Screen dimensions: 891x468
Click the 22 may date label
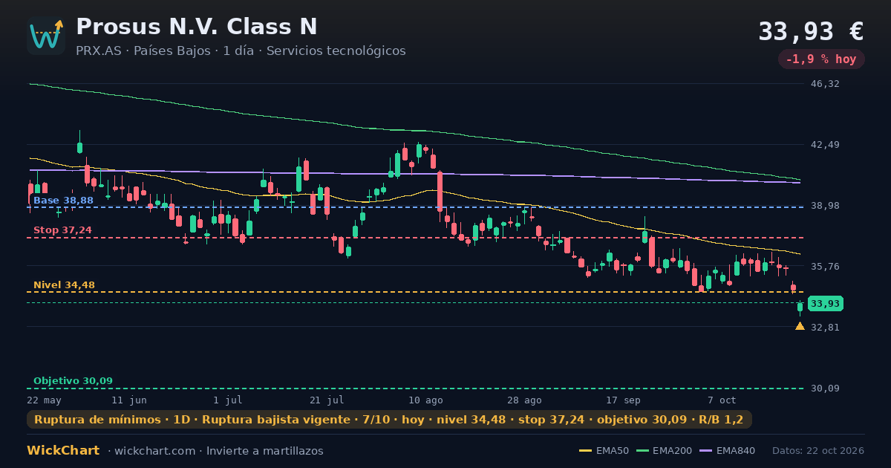point(44,400)
